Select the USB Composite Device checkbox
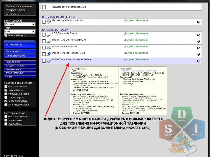Screen dimensions: 210x157 click(x=44, y=35)
